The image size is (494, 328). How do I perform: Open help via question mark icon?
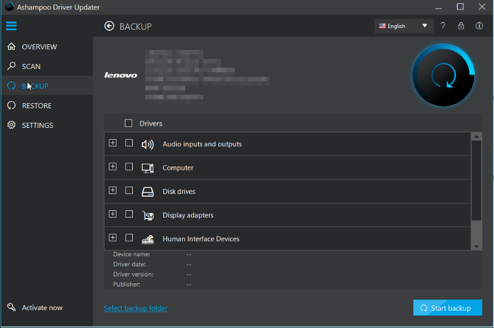(x=442, y=26)
